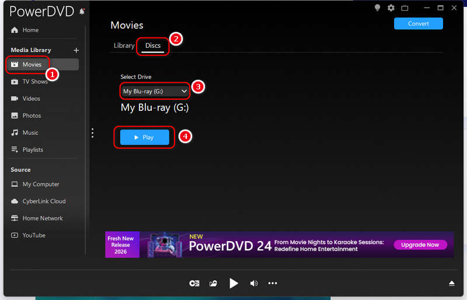Maximize the PowerDVD window
The height and width of the screenshot is (300, 467).
440,8
